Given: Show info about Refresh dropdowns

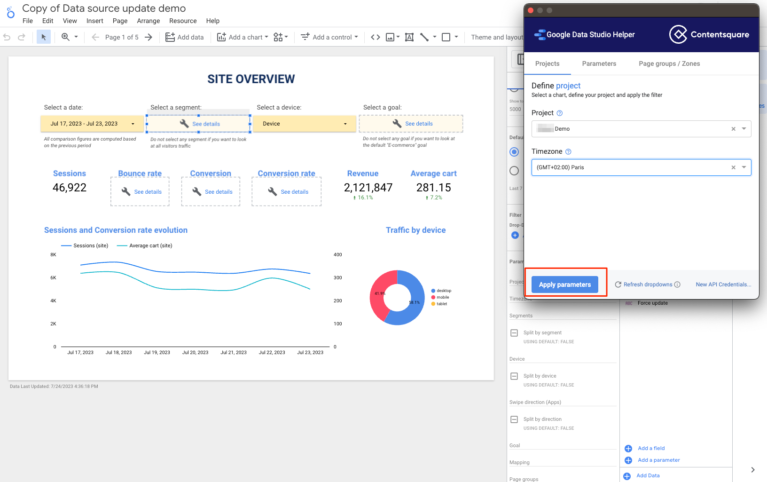Looking at the screenshot, I should 677,284.
